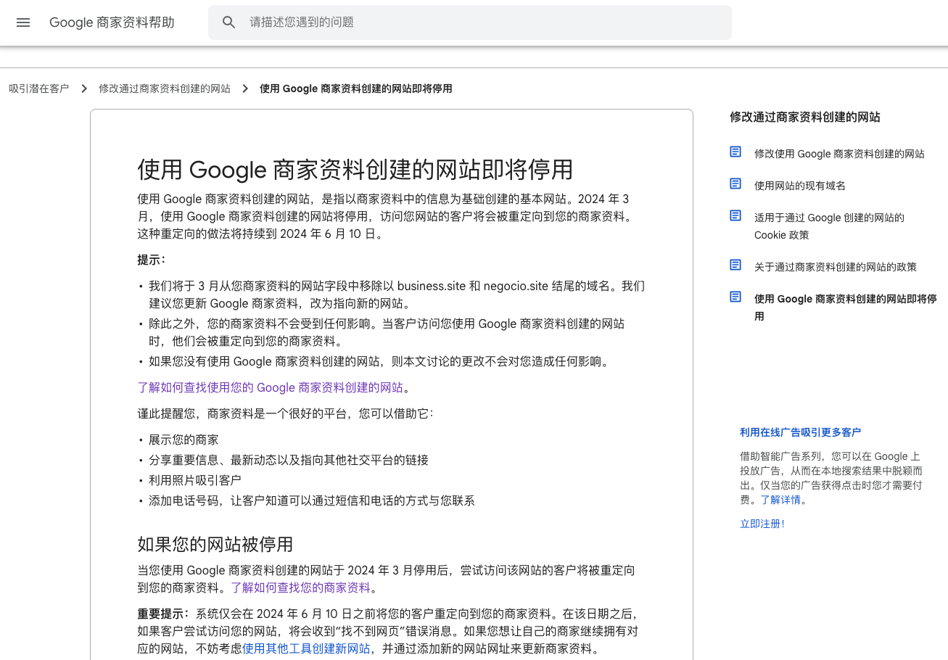Click bullet 分享重要信息、最新动态以及指向其他社交平台的链接
Viewport: 948px width, 660px height.
pos(289,460)
